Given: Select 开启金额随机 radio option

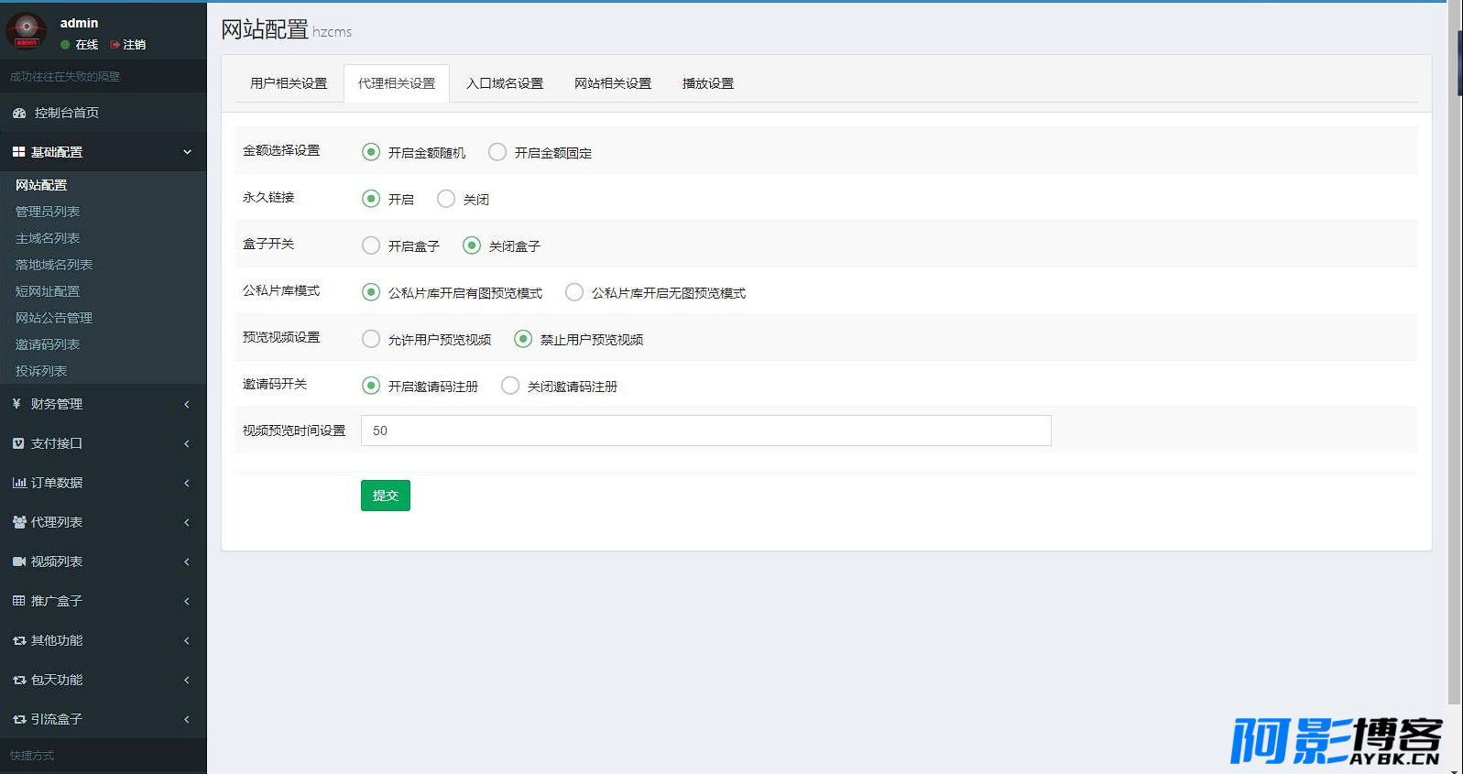Looking at the screenshot, I should point(371,152).
